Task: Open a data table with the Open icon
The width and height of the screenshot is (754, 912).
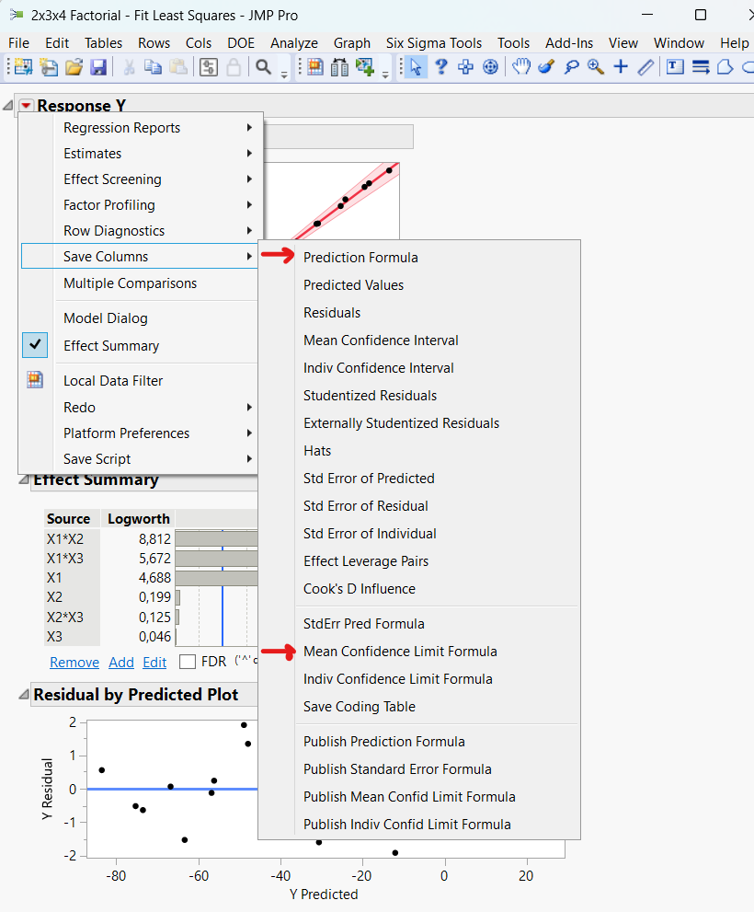Action: 75,66
